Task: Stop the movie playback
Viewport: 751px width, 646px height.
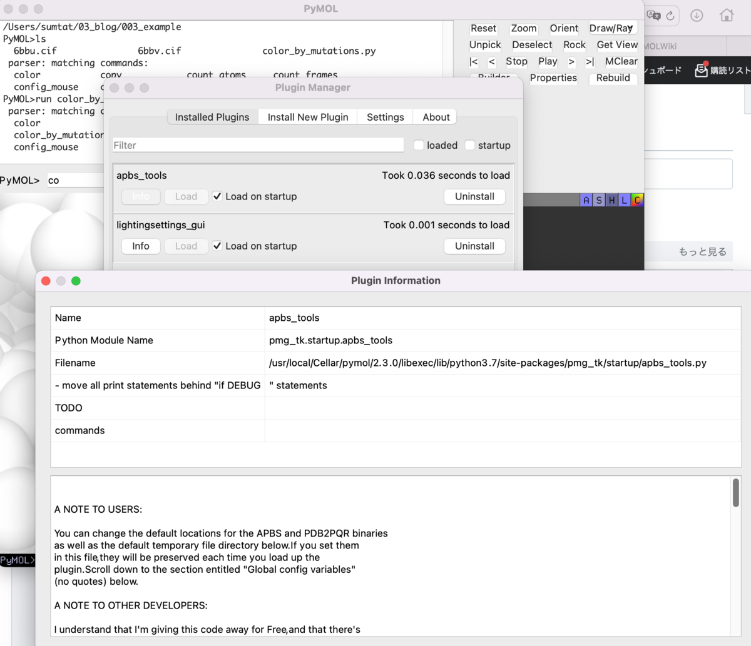Action: [516, 61]
